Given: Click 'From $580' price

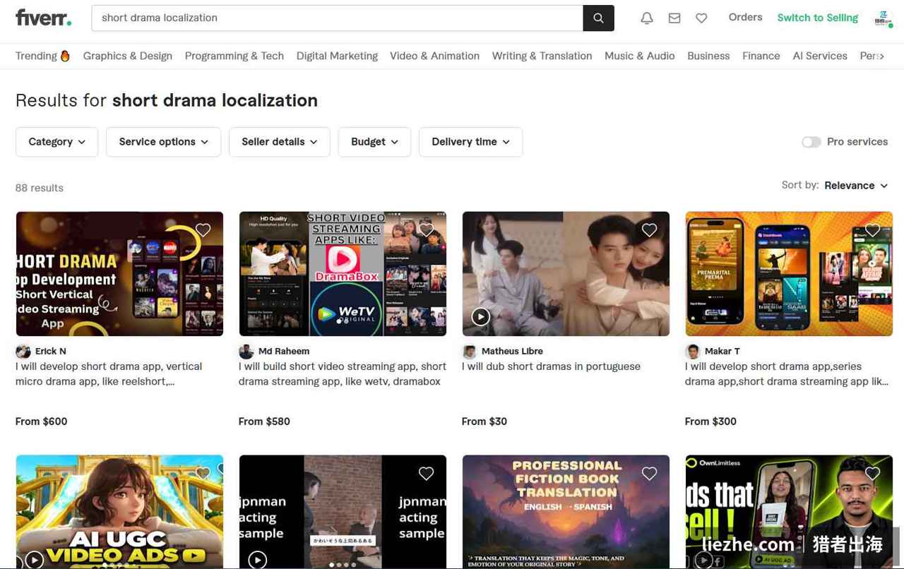Looking at the screenshot, I should click(x=264, y=421).
